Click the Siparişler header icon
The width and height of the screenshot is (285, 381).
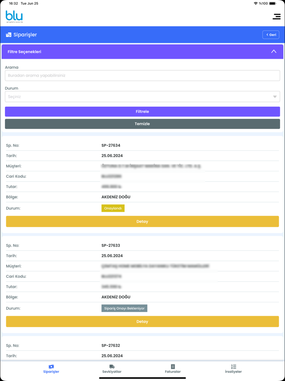click(9, 35)
